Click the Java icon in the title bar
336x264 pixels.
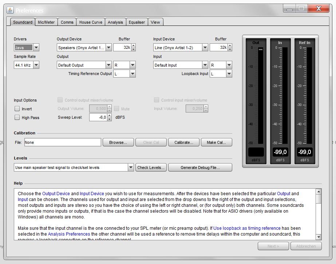coord(10,10)
